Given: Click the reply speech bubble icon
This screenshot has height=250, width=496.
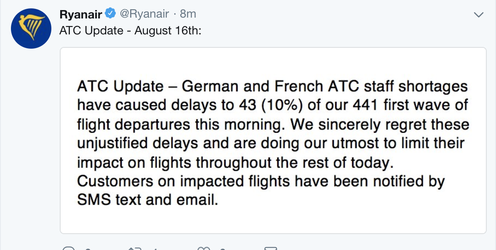Looking at the screenshot, I should point(67,248).
